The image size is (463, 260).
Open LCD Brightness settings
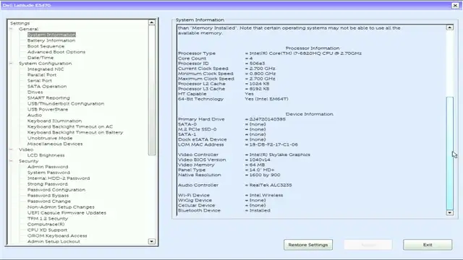pos(46,155)
